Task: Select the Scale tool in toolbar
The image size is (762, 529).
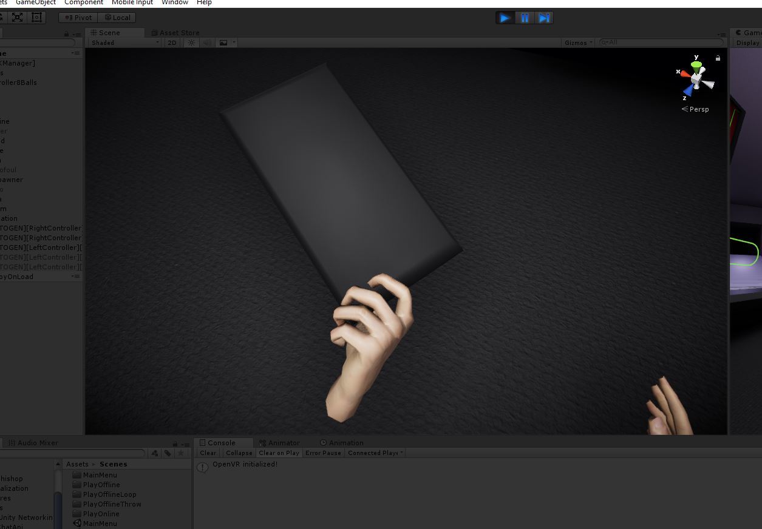Action: [x=18, y=18]
